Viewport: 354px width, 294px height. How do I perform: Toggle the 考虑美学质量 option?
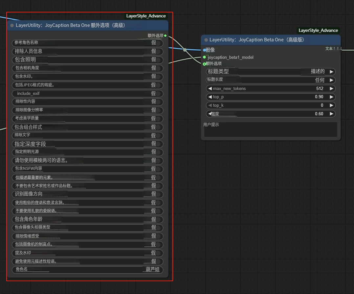click(87, 119)
